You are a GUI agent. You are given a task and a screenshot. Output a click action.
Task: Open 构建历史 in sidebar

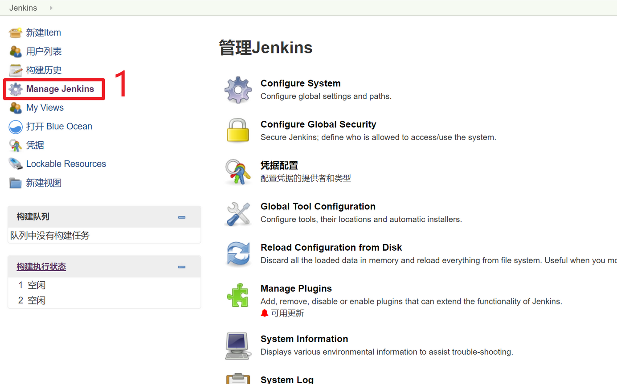point(44,70)
